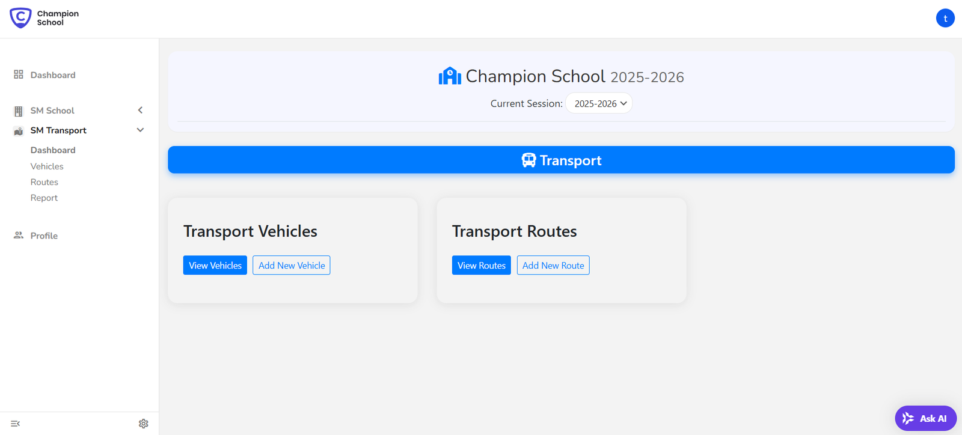Viewport: 962px width, 435px height.
Task: Collapse the SM Transport menu chevron
Action: coord(140,130)
